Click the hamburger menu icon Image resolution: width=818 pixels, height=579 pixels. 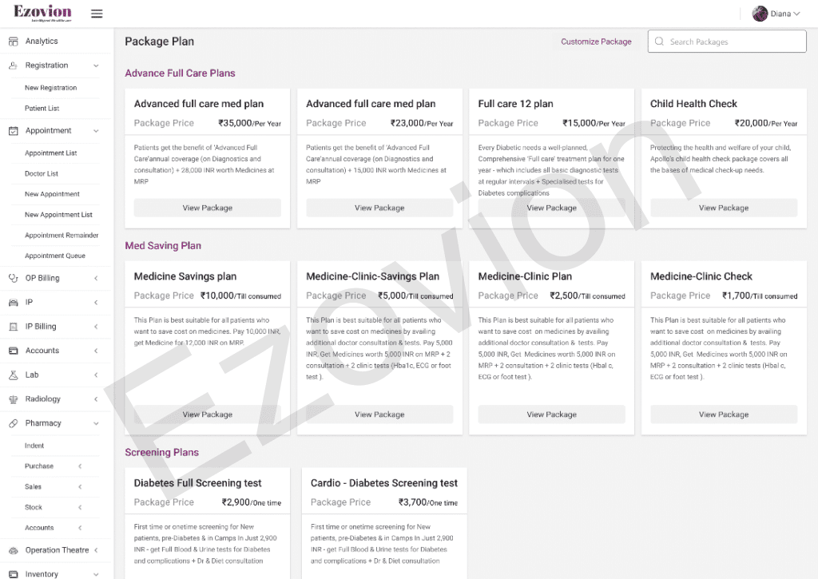[x=97, y=14]
